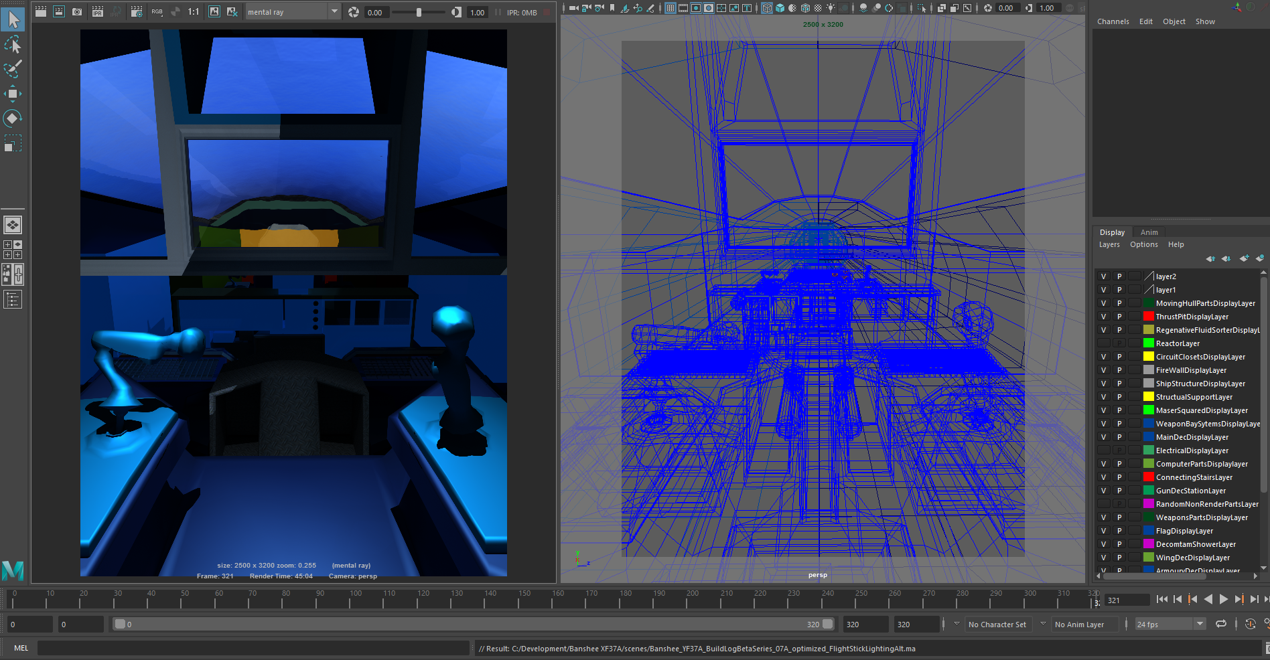Toggle the viewport grid icon
This screenshot has height=660, width=1270.
(670, 8)
